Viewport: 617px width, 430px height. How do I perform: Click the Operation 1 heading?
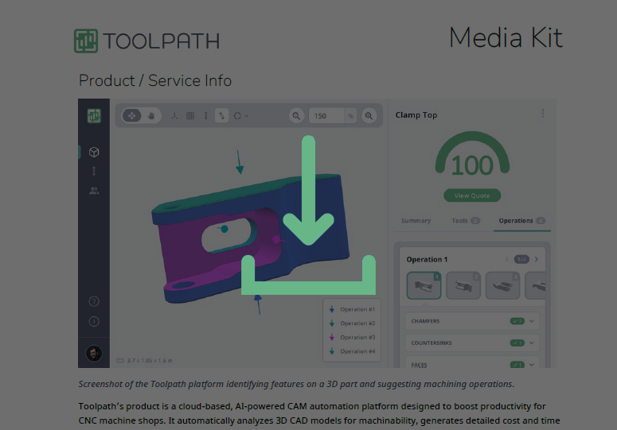[427, 260]
